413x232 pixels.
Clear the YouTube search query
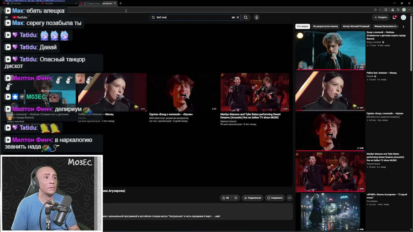238,17
